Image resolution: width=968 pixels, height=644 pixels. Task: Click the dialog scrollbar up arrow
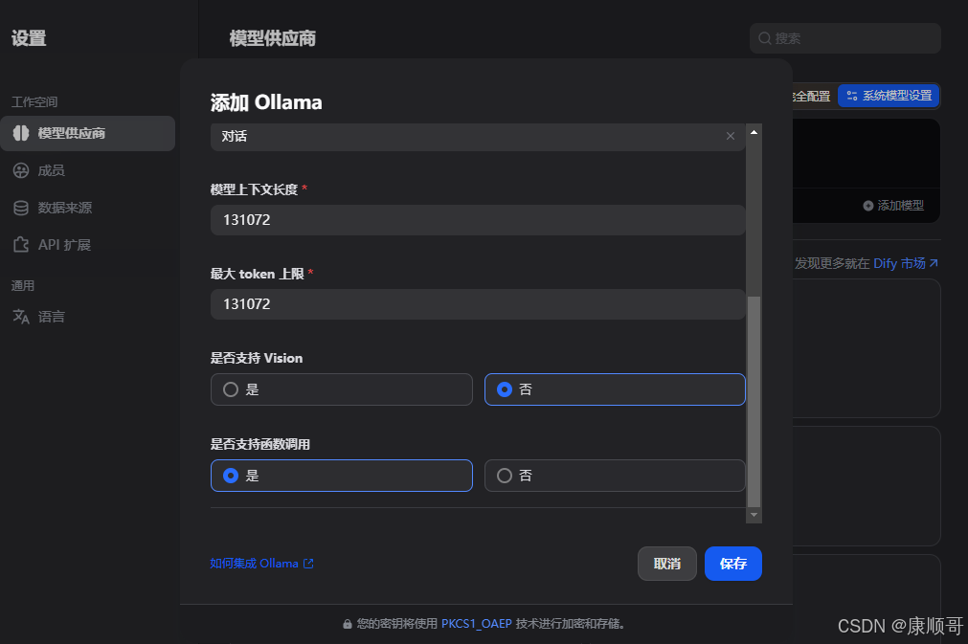[754, 132]
